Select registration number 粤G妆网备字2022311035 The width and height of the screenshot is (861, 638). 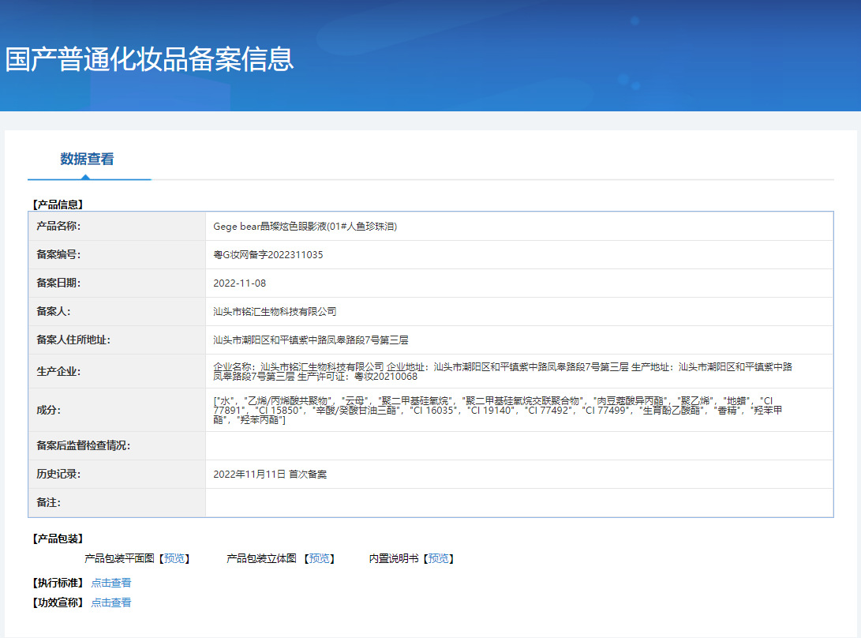(x=268, y=255)
